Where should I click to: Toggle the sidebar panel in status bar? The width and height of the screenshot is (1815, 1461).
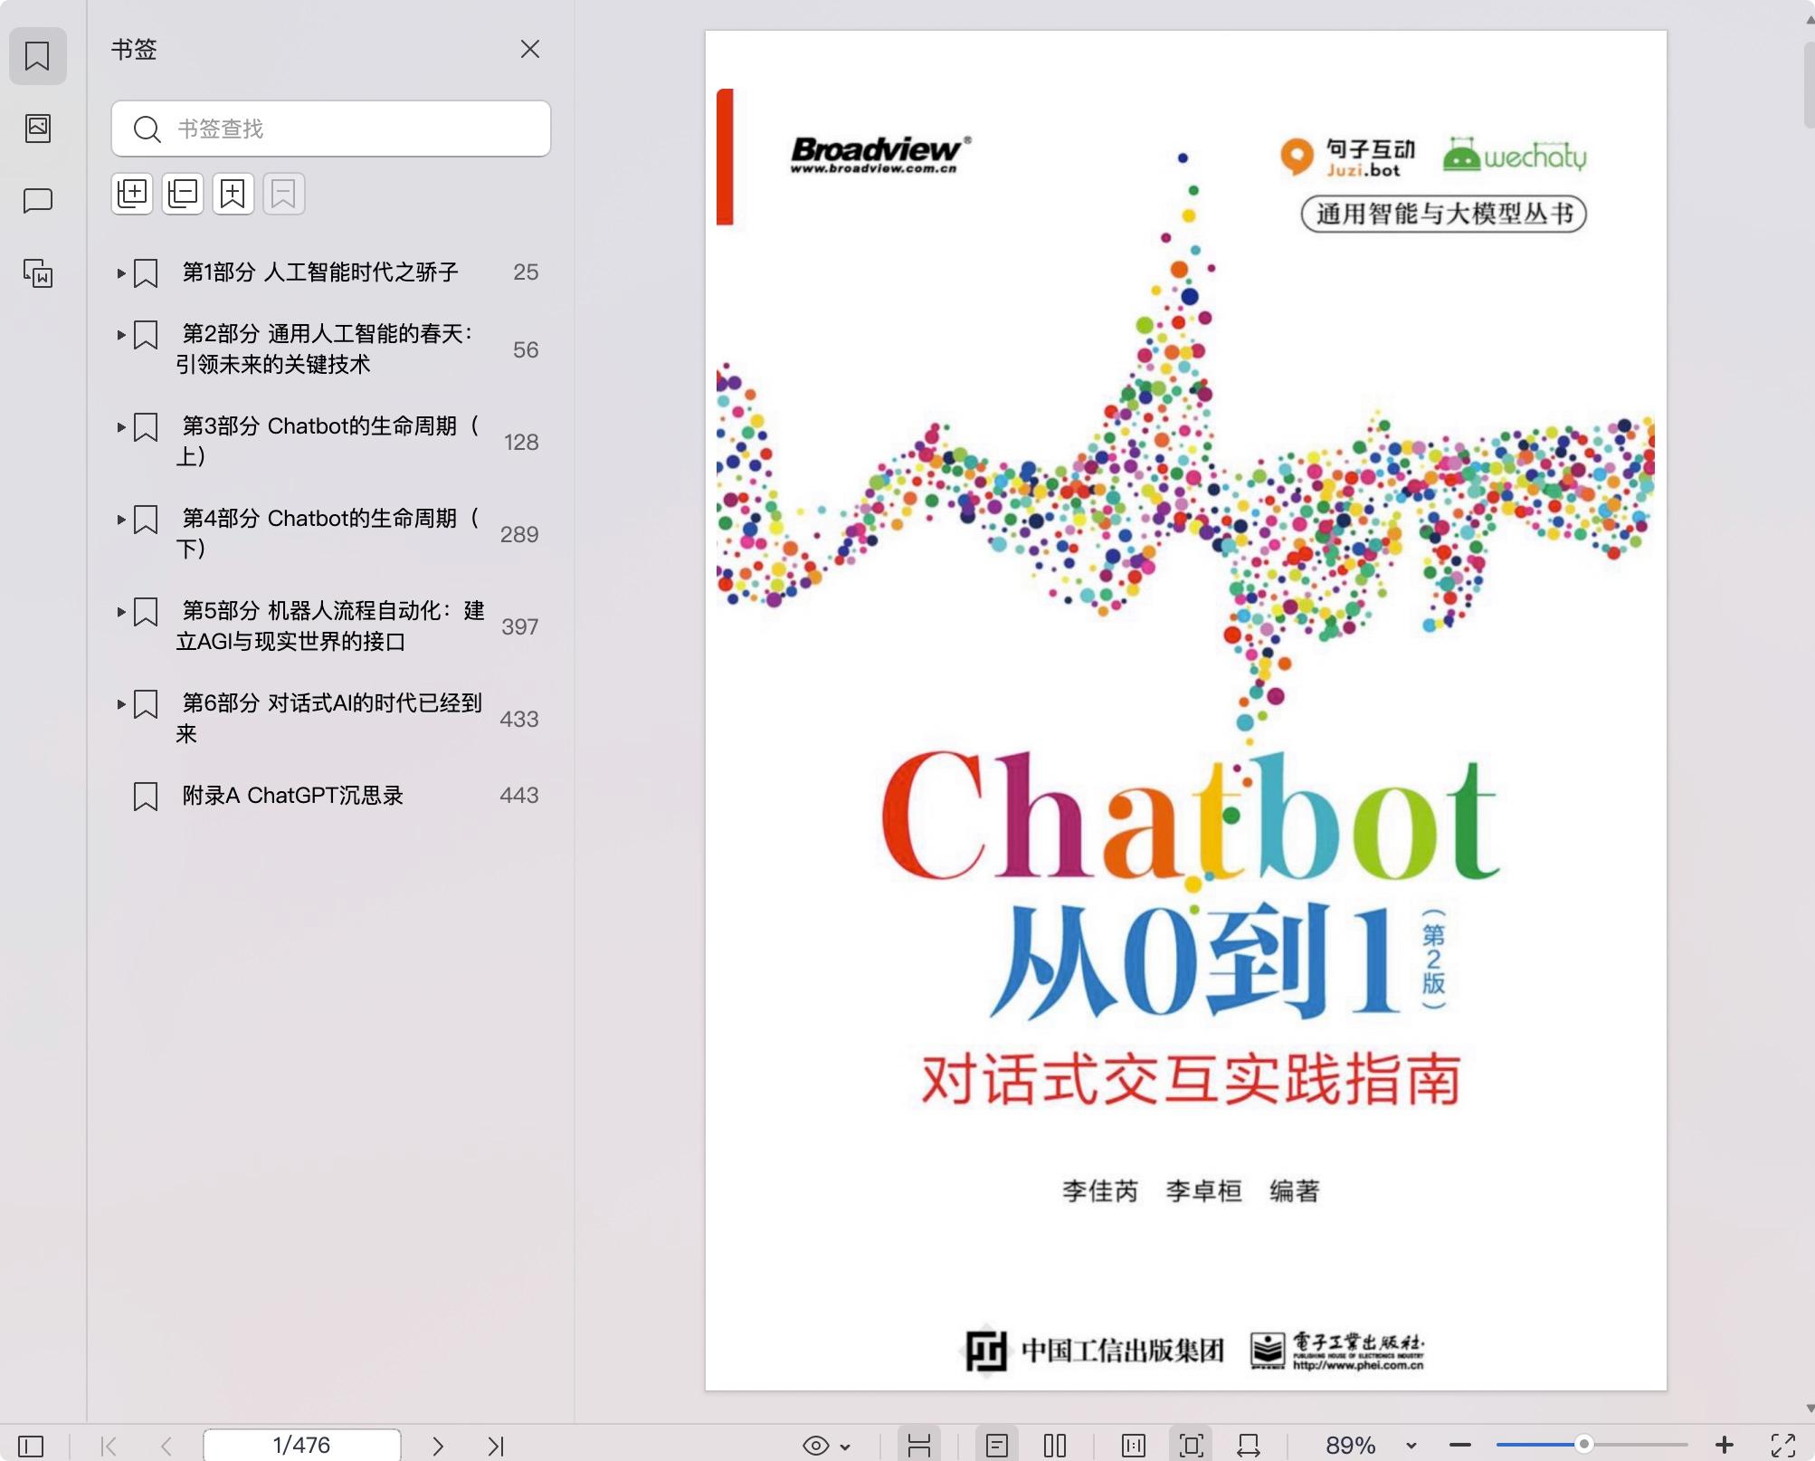tap(31, 1446)
